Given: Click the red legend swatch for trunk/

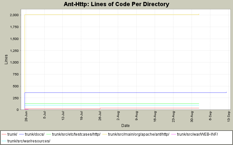Looking at the screenshot, I should click(x=4, y=134).
